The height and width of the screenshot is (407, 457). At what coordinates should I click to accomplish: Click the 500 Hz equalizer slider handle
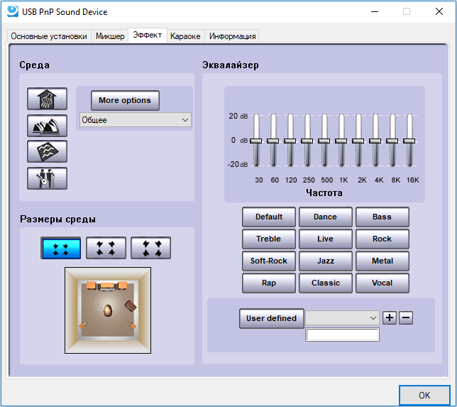tap(324, 141)
